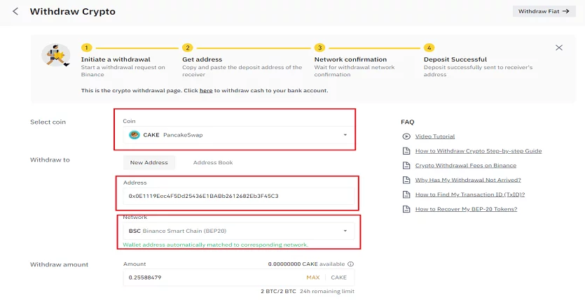The width and height of the screenshot is (585, 300).
Task: Click the 'here' link to withdraw cash
Action: pos(206,91)
